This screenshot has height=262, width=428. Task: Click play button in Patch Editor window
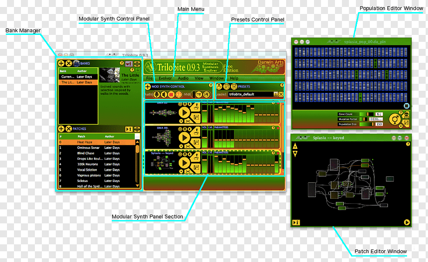(x=407, y=222)
